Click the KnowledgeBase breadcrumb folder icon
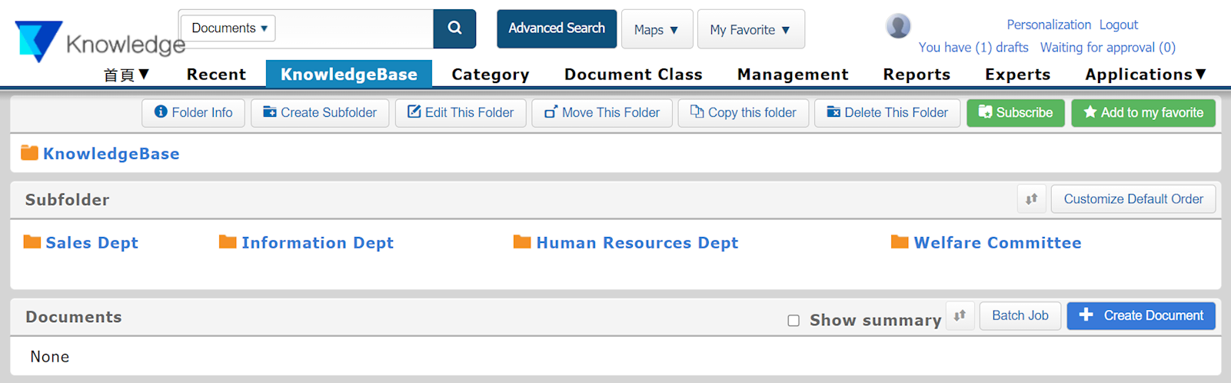 point(29,153)
